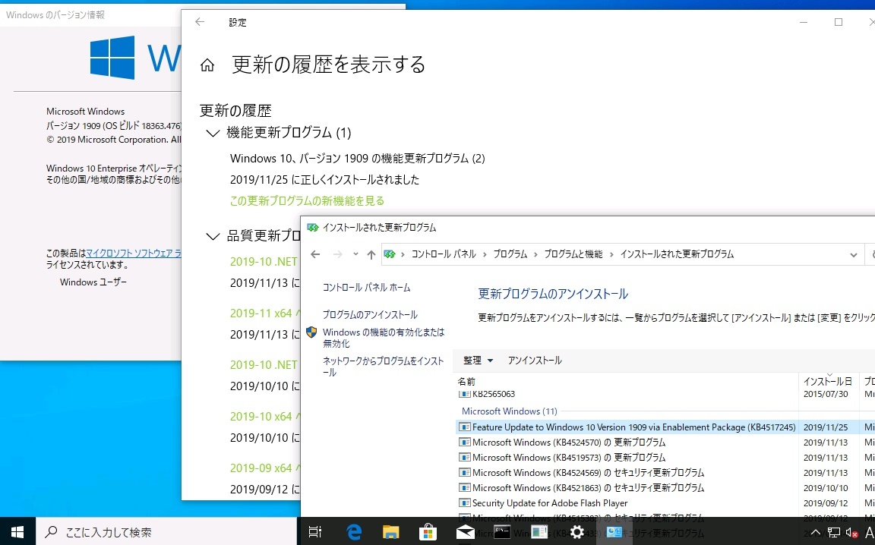Click プログラム in the breadcrumb path

pos(510,254)
